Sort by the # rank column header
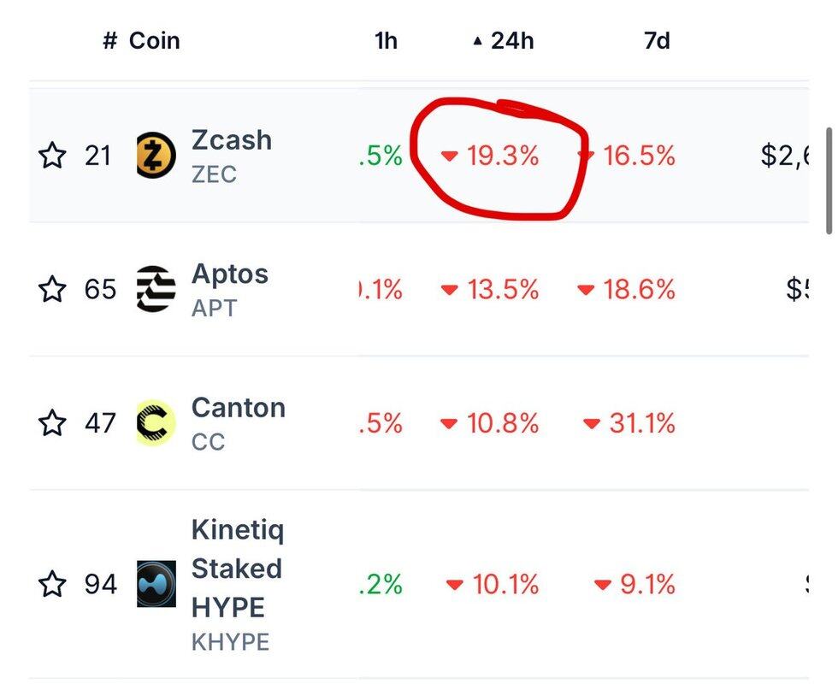Screen dimensions: 838x684 click(109, 41)
